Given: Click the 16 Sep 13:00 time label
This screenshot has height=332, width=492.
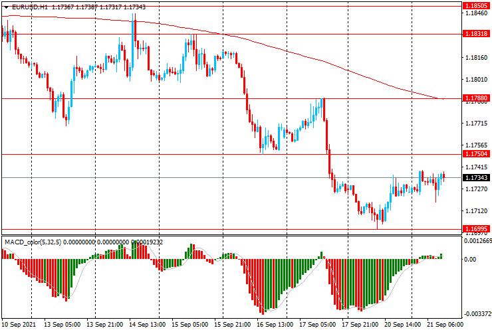Looking at the screenshot, I should (275, 325).
